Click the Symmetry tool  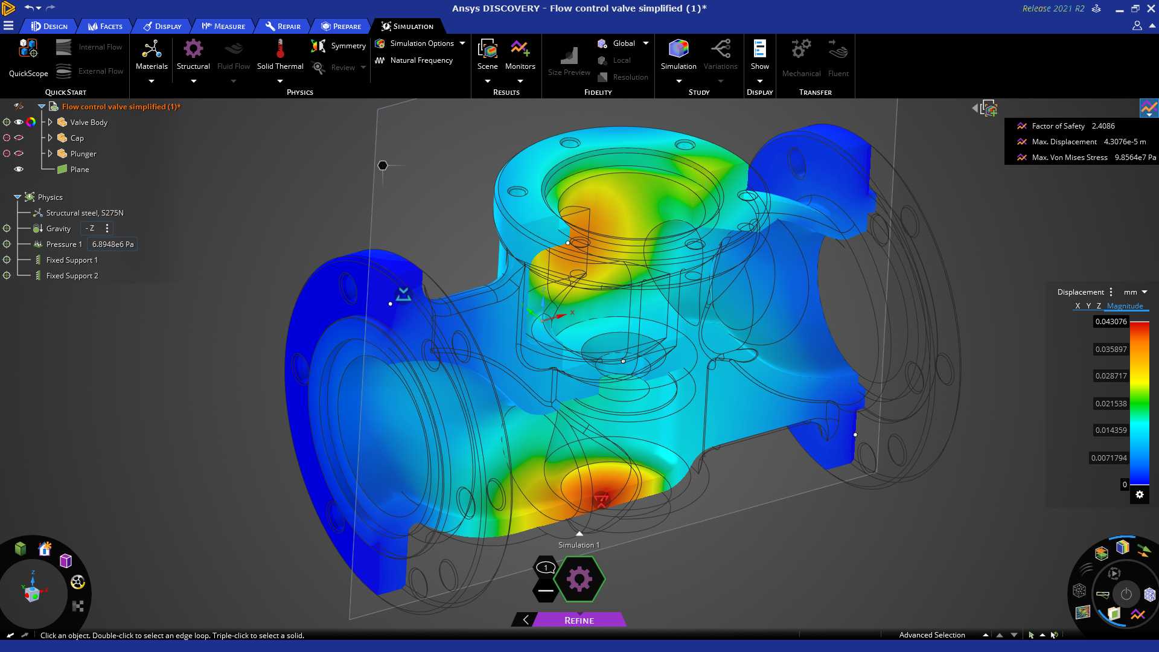pyautogui.click(x=339, y=46)
